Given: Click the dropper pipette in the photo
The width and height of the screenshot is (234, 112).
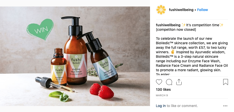Looking at the screenshot, I should coord(54,84).
